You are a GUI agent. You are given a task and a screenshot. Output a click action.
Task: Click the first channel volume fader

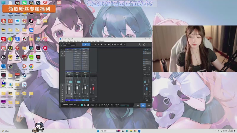pyautogui.click(x=69, y=88)
